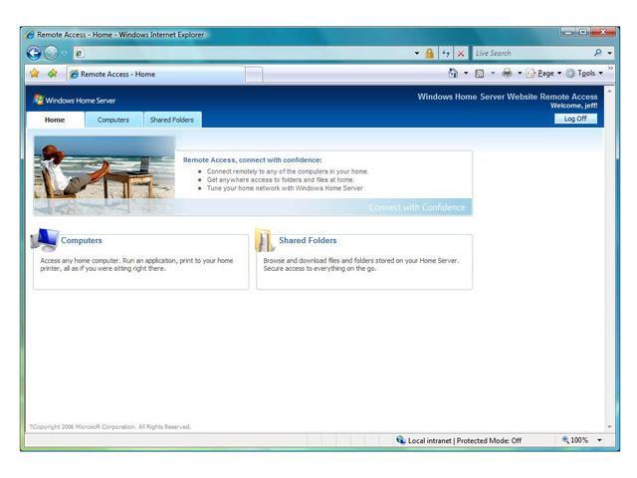637x478 pixels.
Task: Click the browser Back arrow button
Action: click(x=34, y=53)
